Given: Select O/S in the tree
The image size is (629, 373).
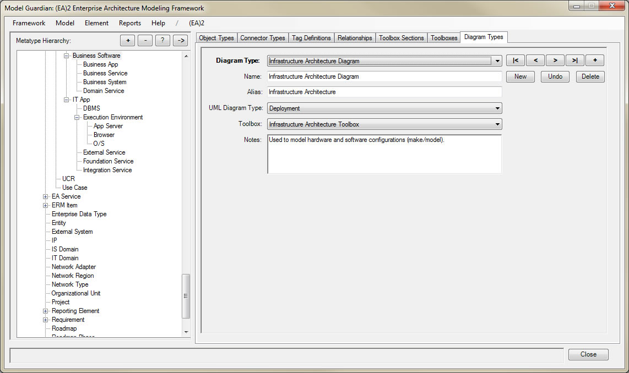Looking at the screenshot, I should tap(99, 144).
